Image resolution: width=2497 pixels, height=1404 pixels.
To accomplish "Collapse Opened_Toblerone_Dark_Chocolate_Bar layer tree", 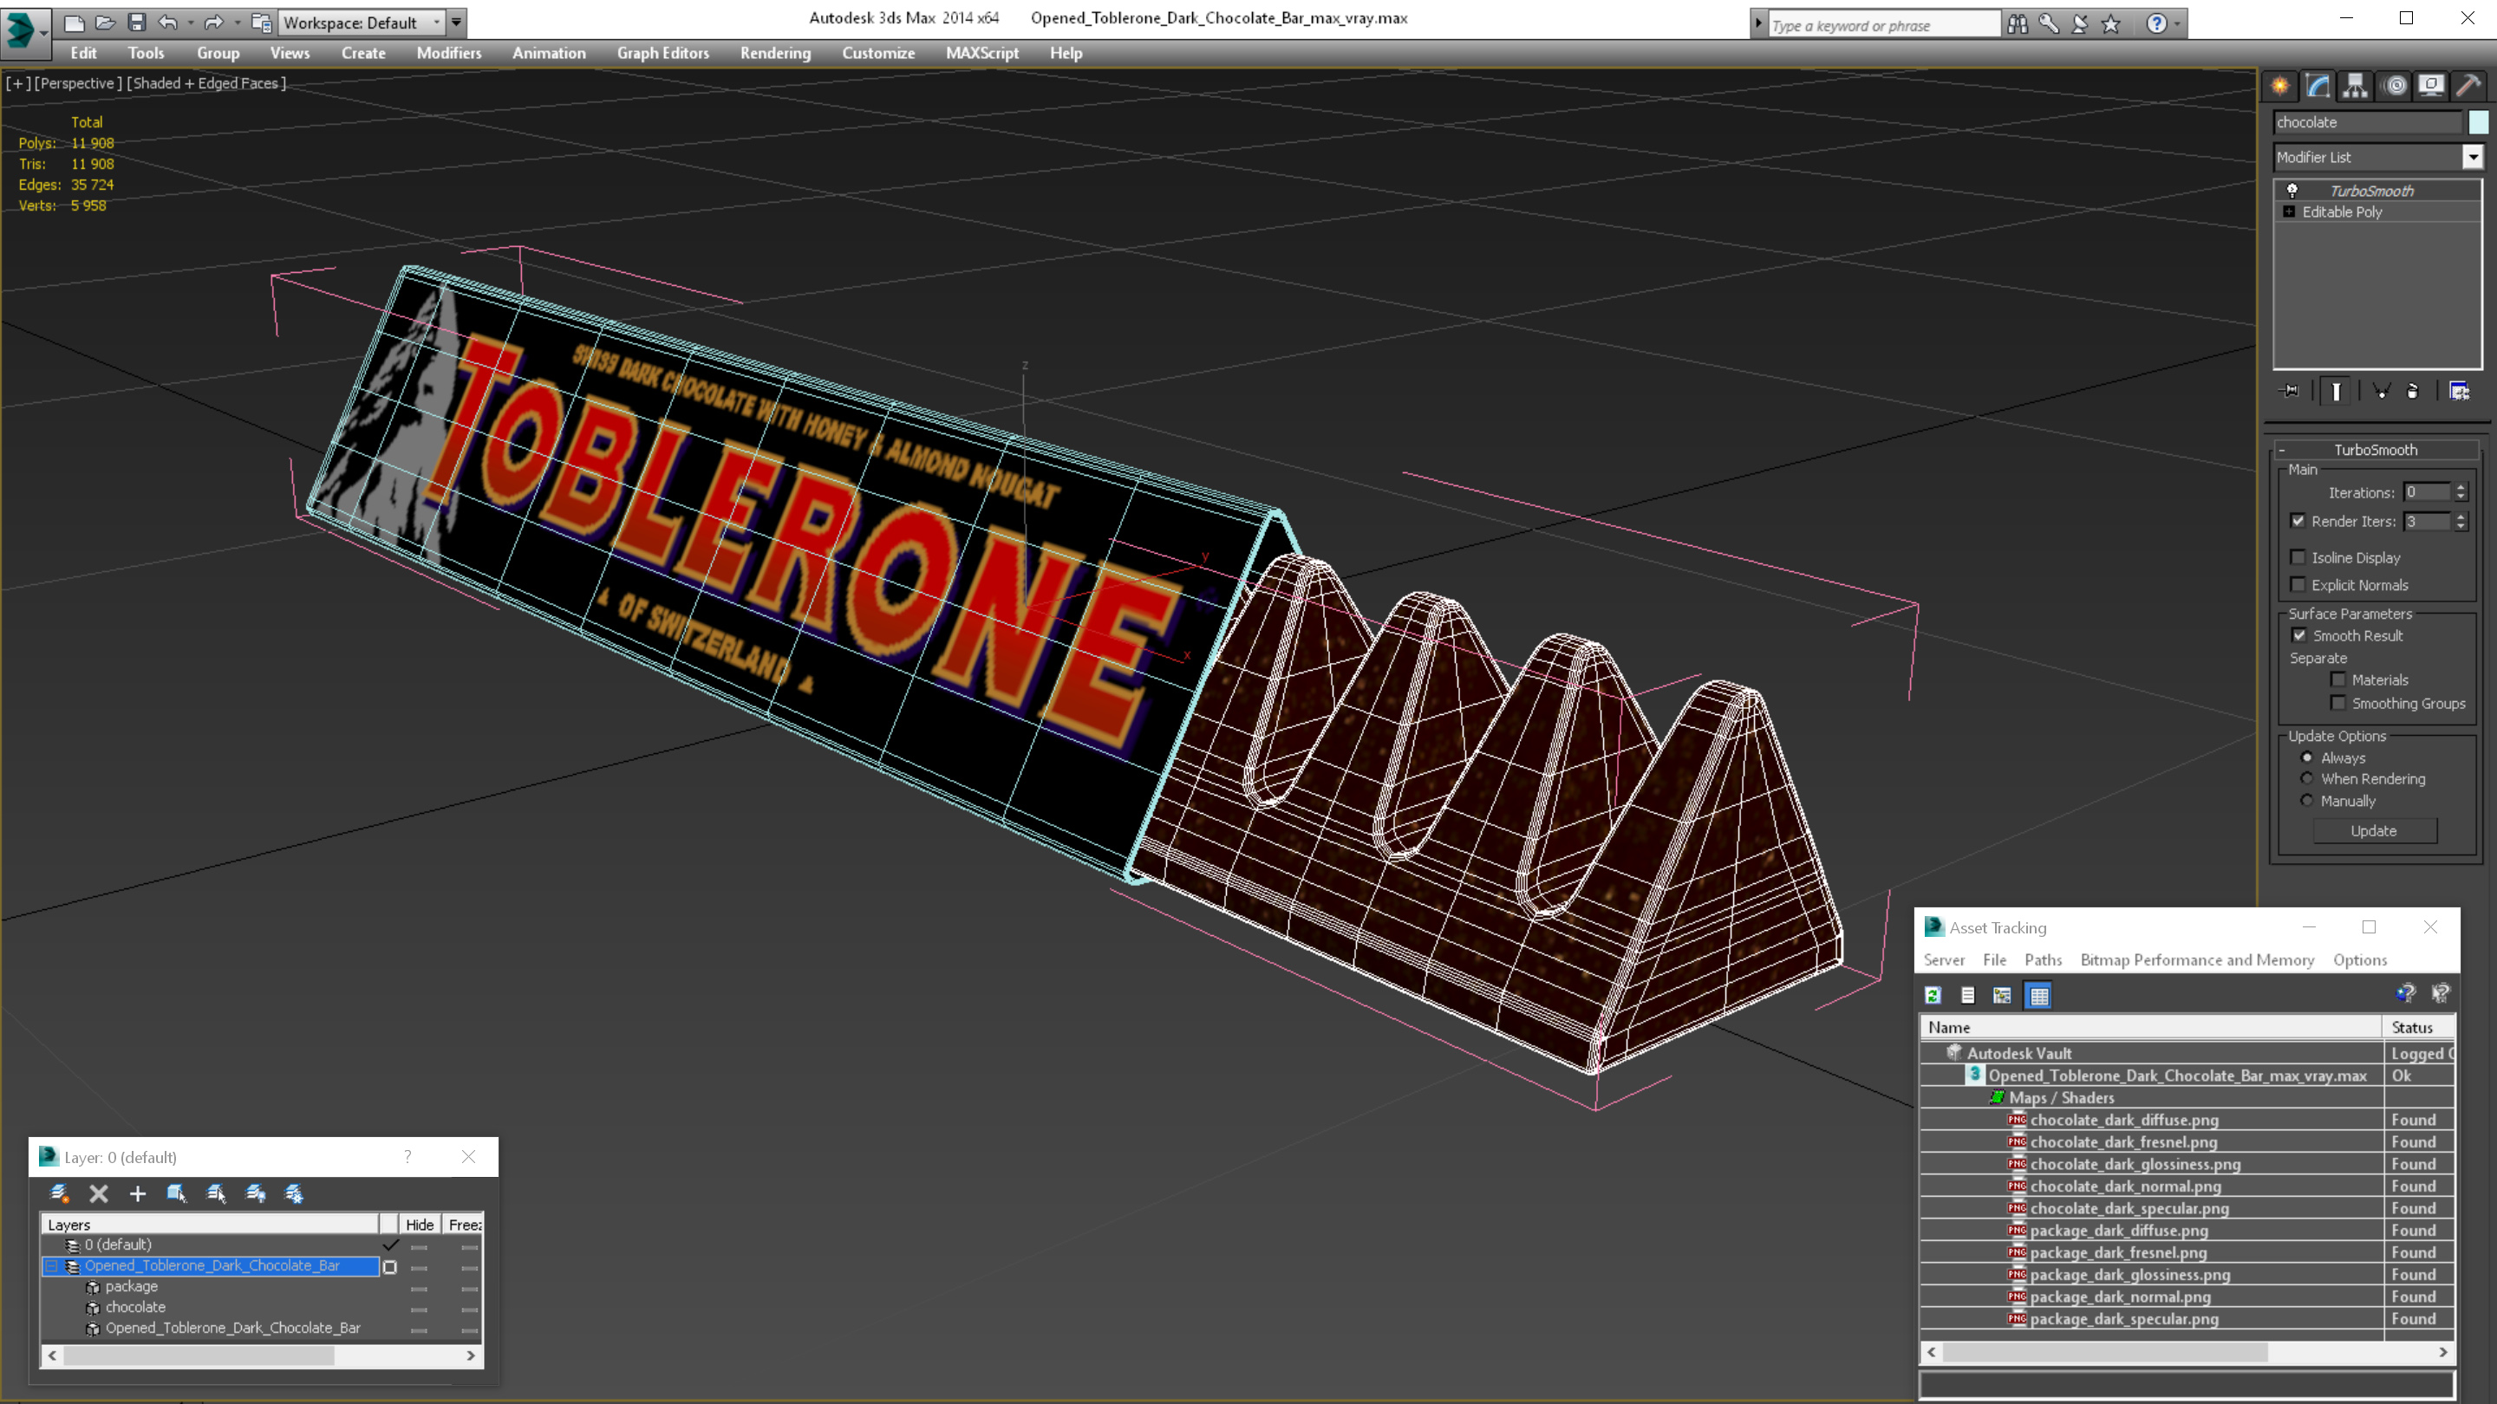I will (51, 1266).
